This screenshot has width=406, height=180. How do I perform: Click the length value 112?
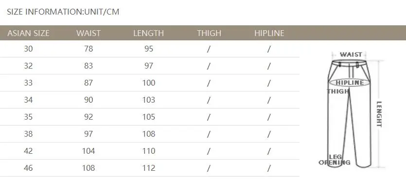149,168
